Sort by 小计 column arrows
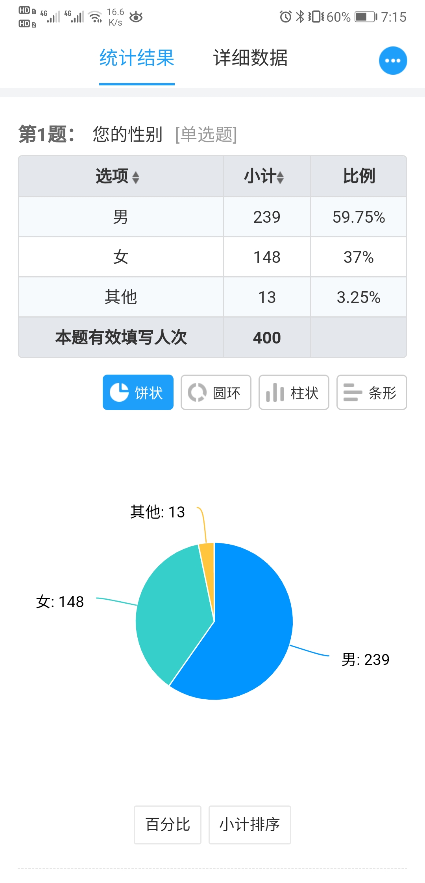This screenshot has width=425, height=883. (x=280, y=177)
